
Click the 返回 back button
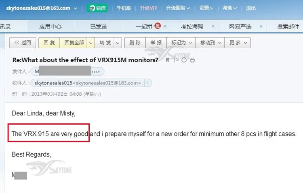click(23, 43)
